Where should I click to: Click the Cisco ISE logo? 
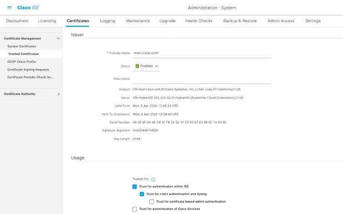click(x=28, y=8)
